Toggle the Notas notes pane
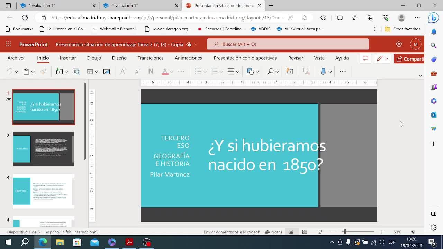 coord(273,232)
